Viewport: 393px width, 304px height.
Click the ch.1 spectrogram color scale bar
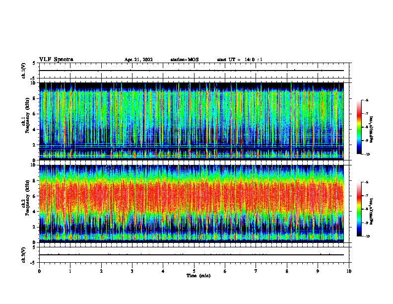pos(359,127)
